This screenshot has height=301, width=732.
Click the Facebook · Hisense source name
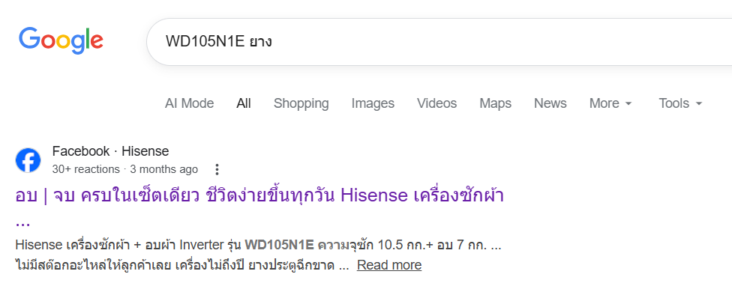(110, 151)
